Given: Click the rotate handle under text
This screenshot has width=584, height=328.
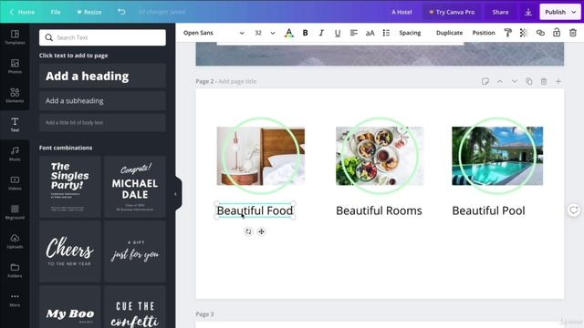Looking at the screenshot, I should click(248, 231).
